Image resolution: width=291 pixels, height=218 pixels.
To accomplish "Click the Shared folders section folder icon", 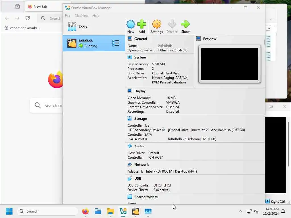I will [x=130, y=197].
